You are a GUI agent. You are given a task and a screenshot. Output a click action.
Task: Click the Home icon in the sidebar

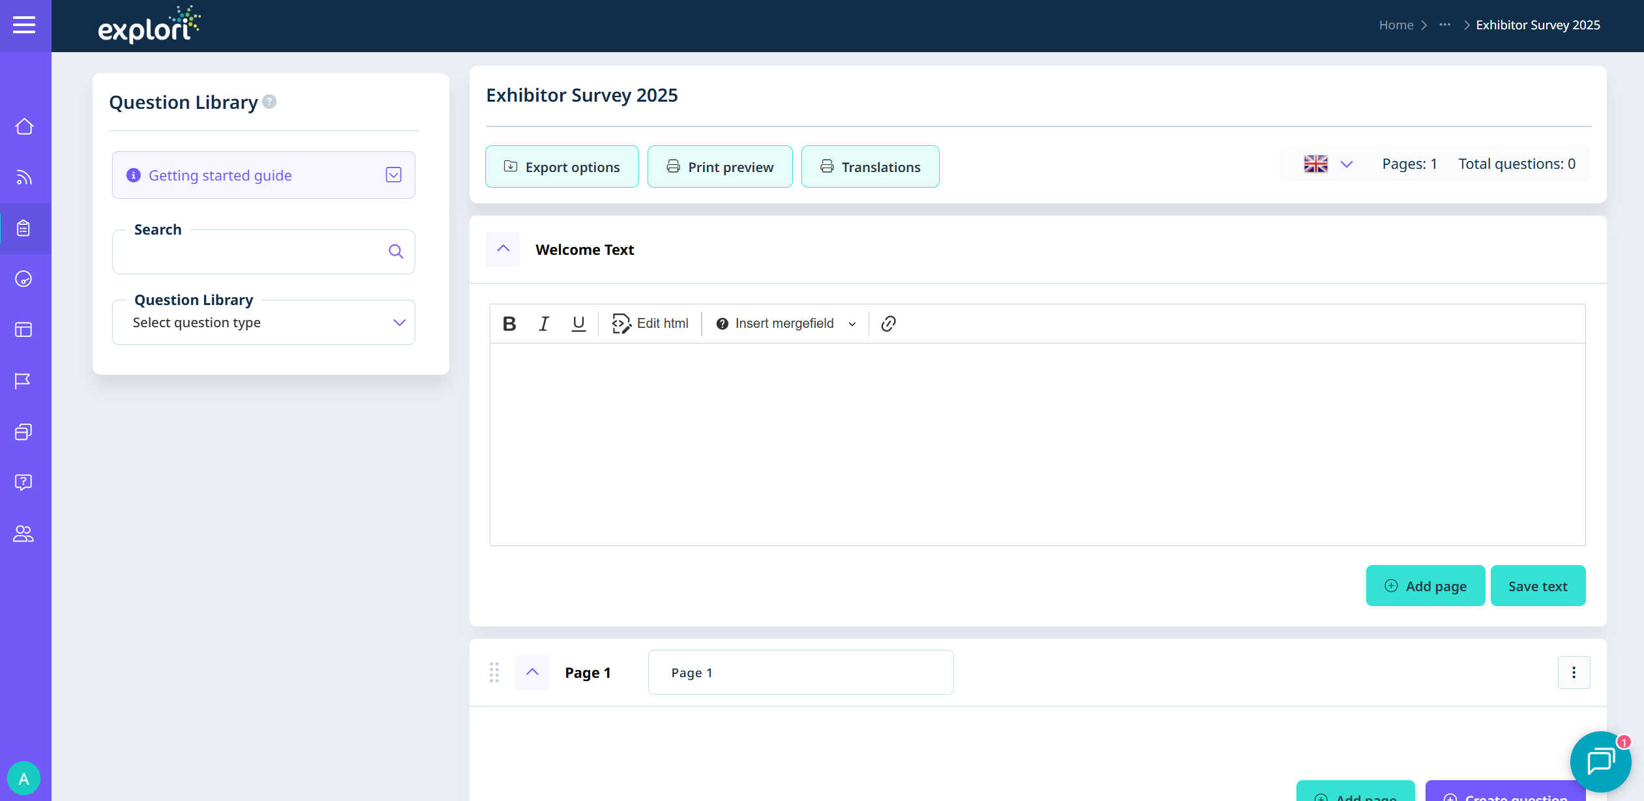pyautogui.click(x=24, y=126)
